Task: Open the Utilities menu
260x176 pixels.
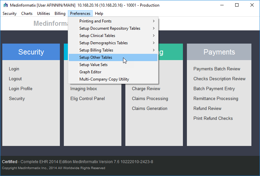Action: pyautogui.click(x=43, y=14)
